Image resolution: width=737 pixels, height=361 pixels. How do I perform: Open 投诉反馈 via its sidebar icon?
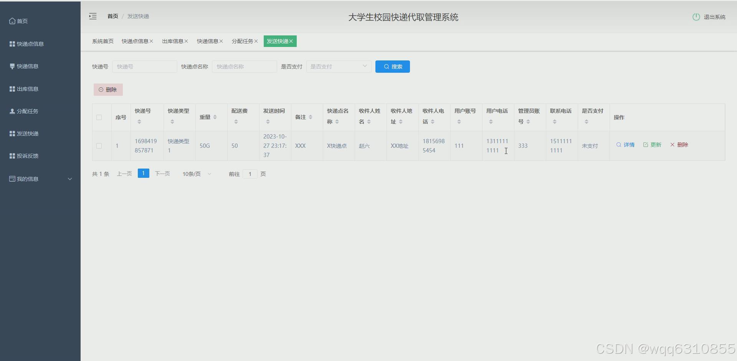[12, 156]
